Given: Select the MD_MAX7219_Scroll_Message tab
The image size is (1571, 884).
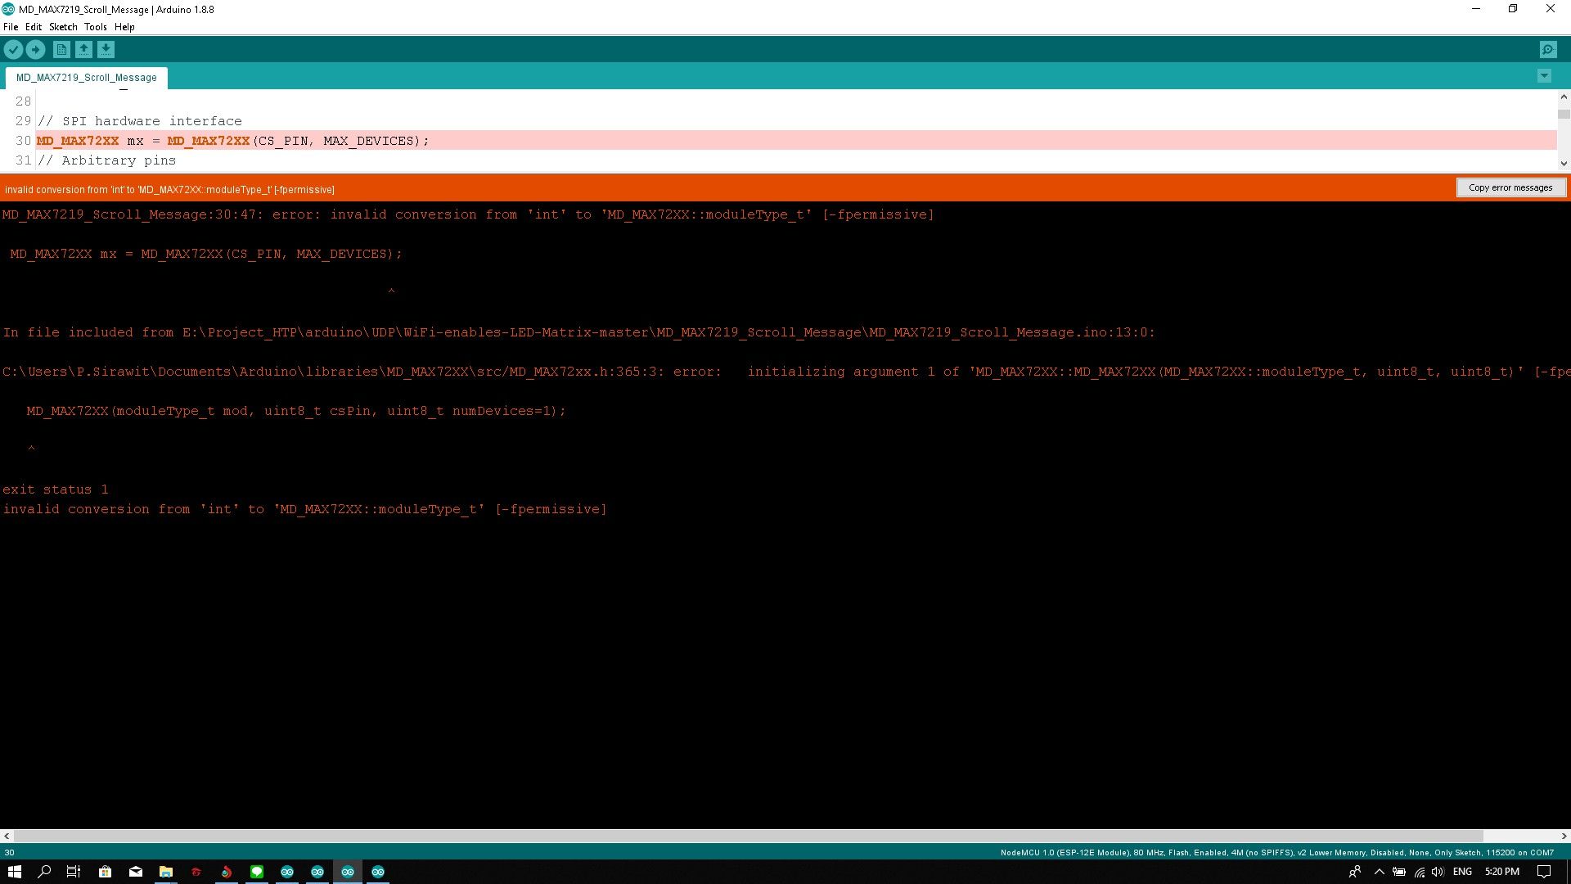Looking at the screenshot, I should pos(86,78).
